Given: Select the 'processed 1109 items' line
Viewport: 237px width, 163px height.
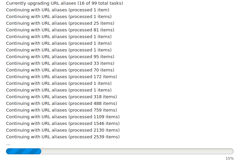Looking at the screenshot, I should [63, 117].
